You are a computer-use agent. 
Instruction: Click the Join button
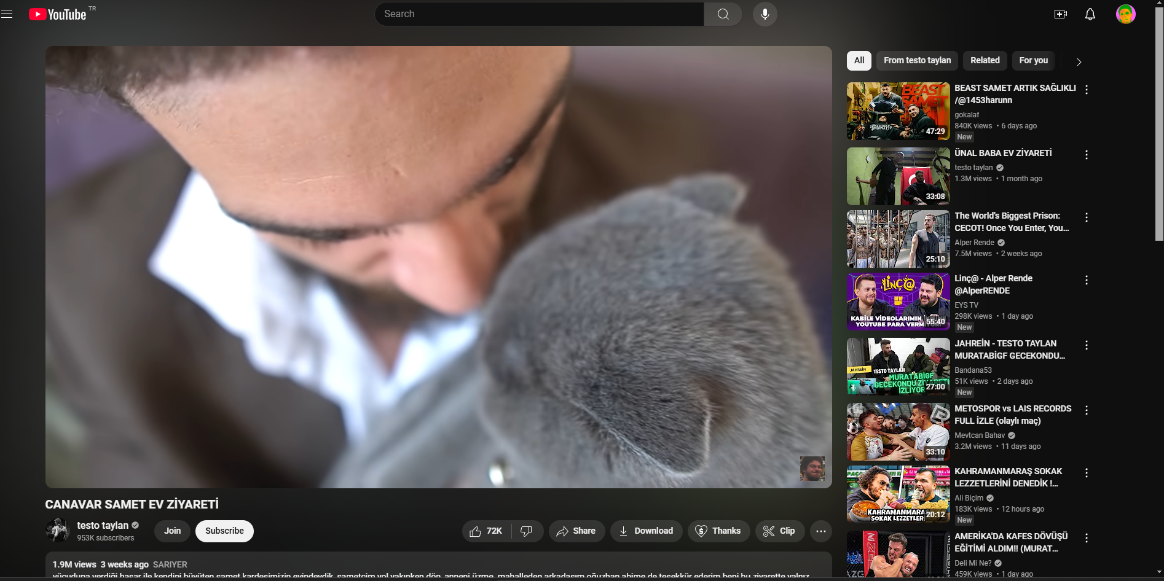click(172, 531)
